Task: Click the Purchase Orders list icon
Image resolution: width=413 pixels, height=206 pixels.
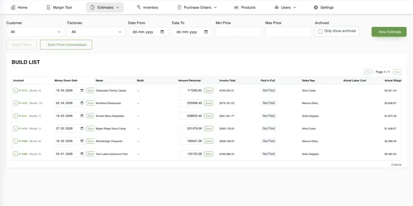Action: coord(179,7)
